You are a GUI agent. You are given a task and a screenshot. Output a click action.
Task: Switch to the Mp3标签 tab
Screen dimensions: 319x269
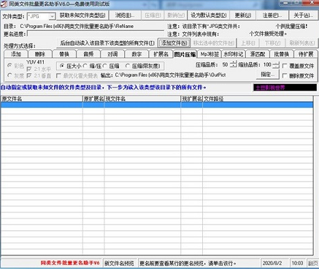209,54
